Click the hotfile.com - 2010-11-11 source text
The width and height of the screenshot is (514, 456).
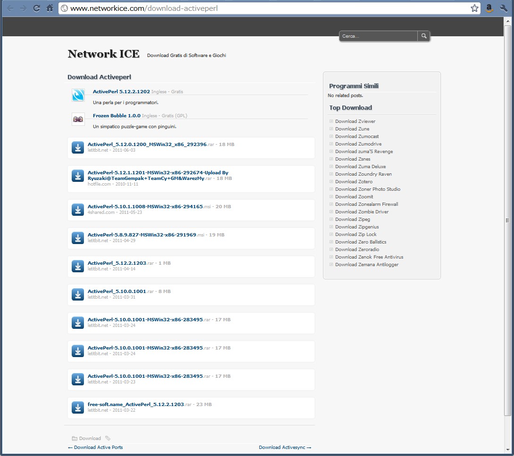point(113,184)
